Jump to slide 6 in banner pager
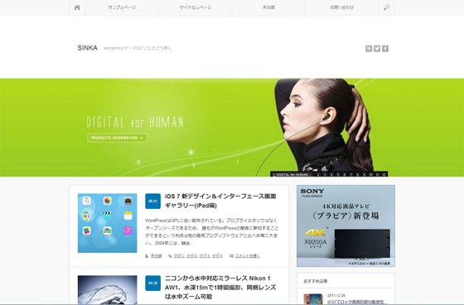Screen dimensions: 464x305 pos(345,174)
